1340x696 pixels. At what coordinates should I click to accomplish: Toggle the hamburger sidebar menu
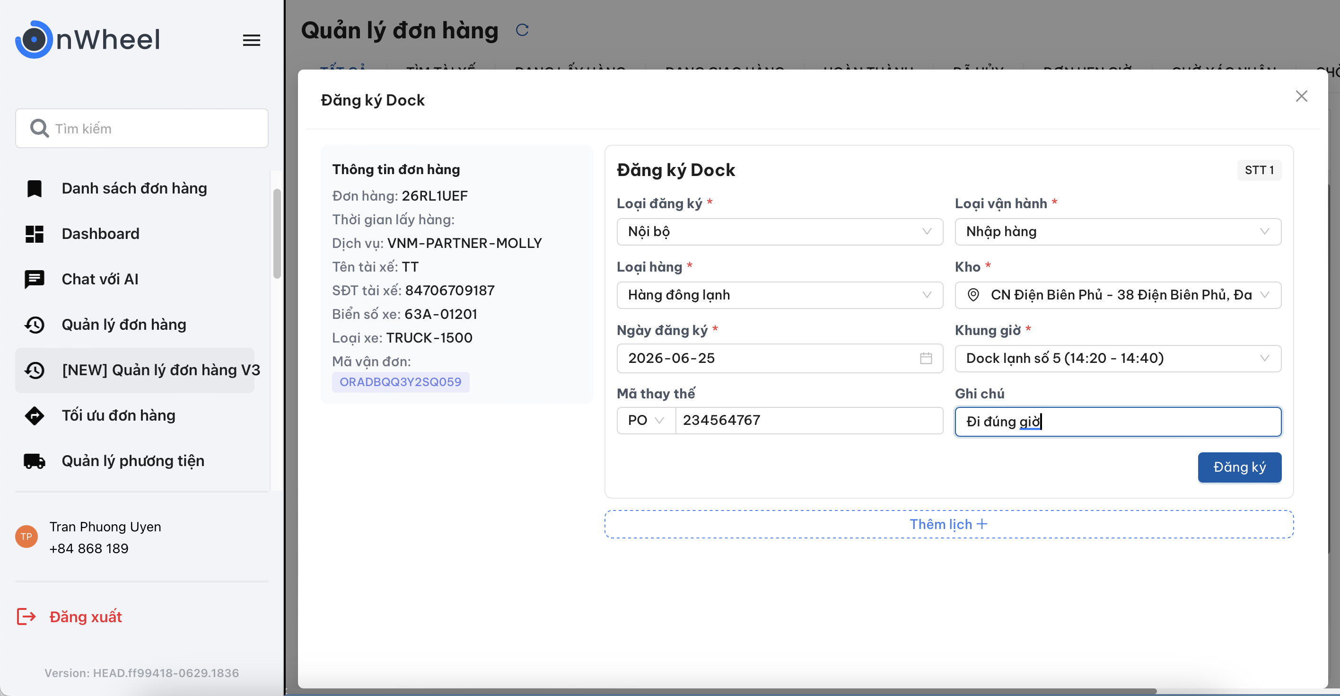(x=251, y=40)
